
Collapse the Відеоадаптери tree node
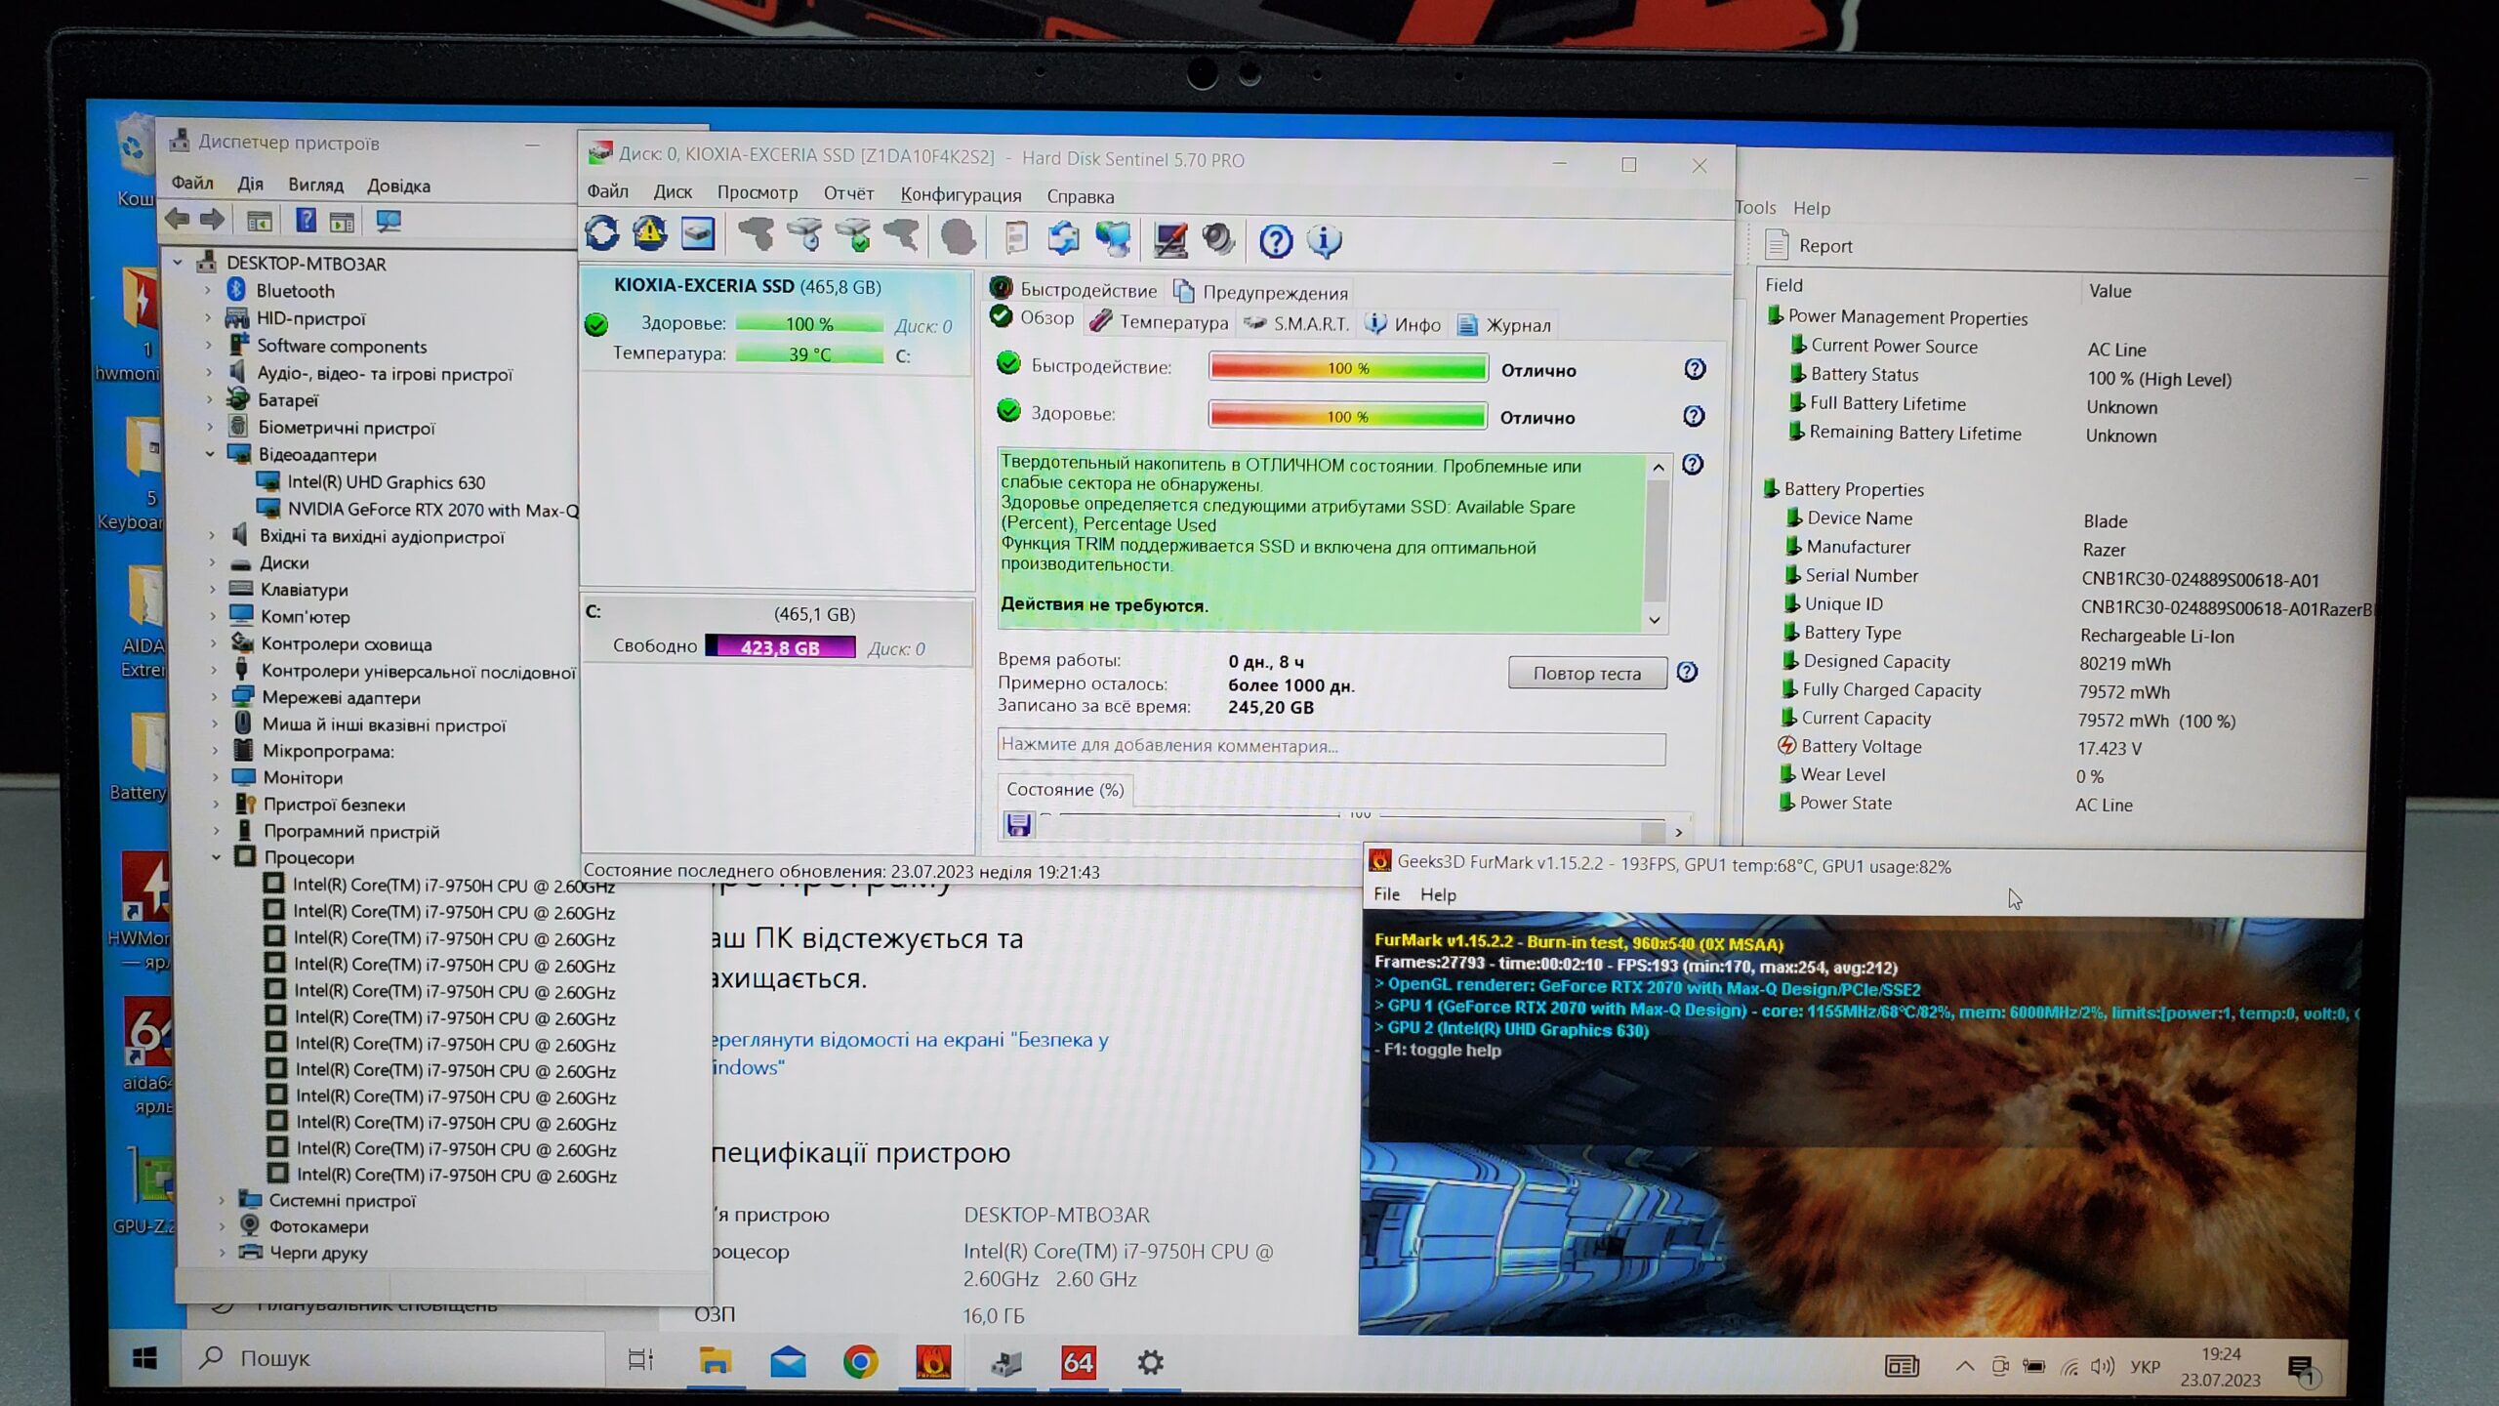pos(210,454)
